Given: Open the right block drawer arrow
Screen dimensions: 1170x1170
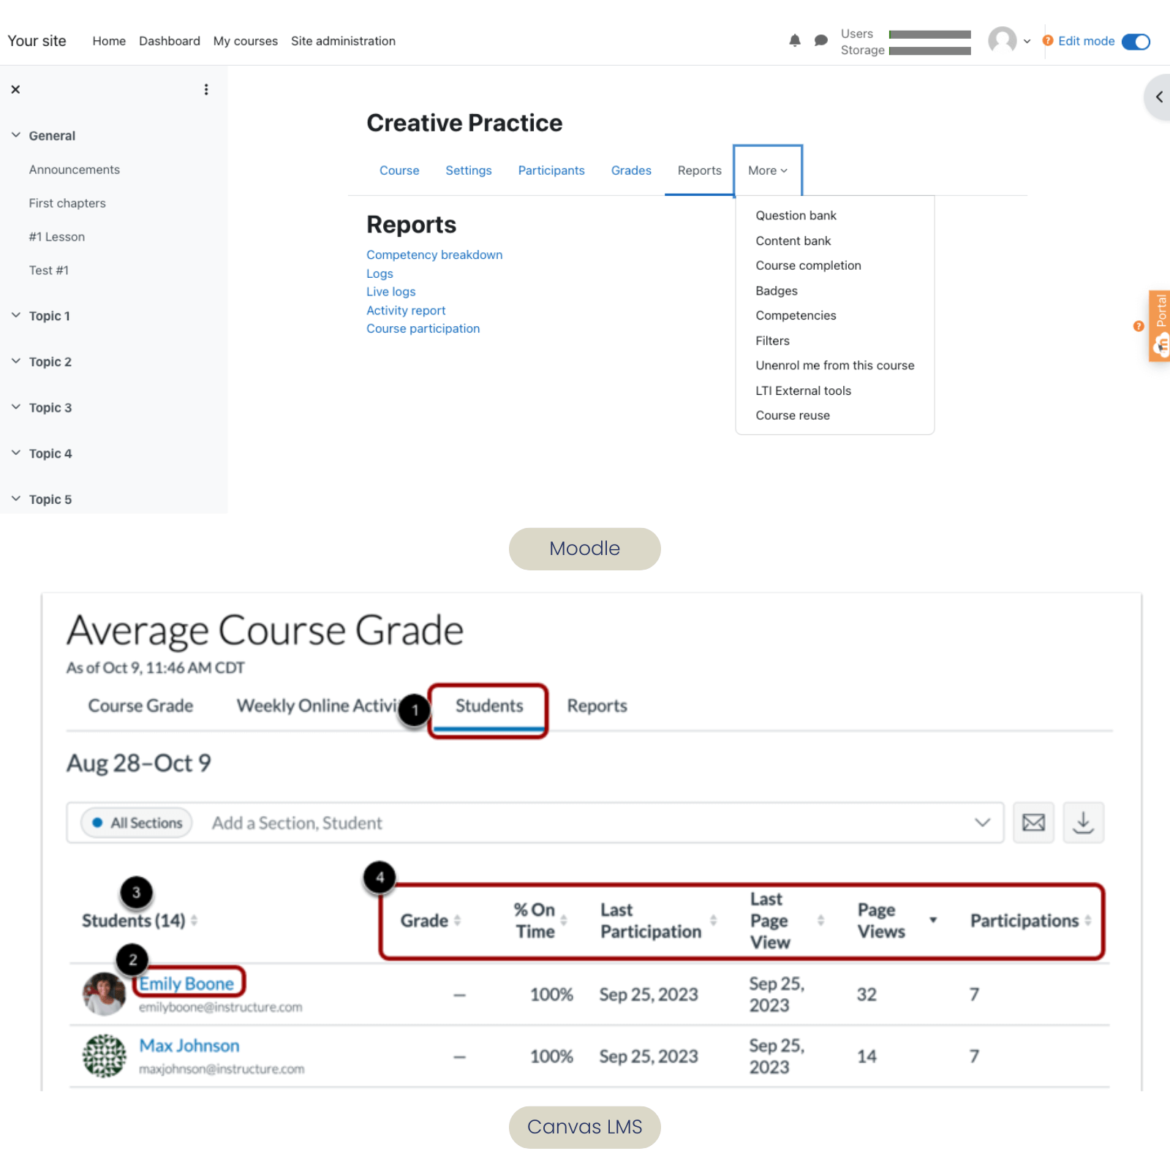Looking at the screenshot, I should [x=1158, y=97].
